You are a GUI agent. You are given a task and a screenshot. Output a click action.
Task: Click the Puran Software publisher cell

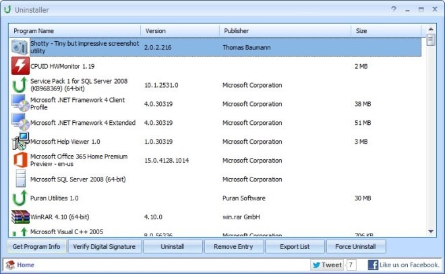click(x=244, y=198)
